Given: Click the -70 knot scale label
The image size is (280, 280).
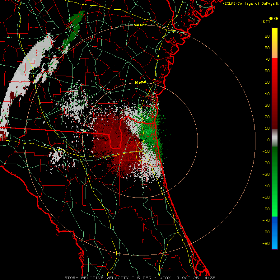Looking at the screenshot, I should pos(266,221).
